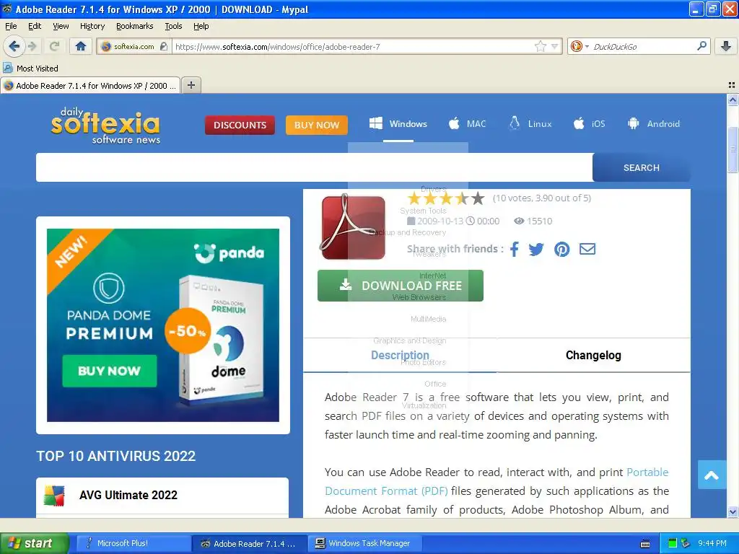Image resolution: width=739 pixels, height=554 pixels.
Task: Bookmark this page with the star icon
Action: point(540,46)
